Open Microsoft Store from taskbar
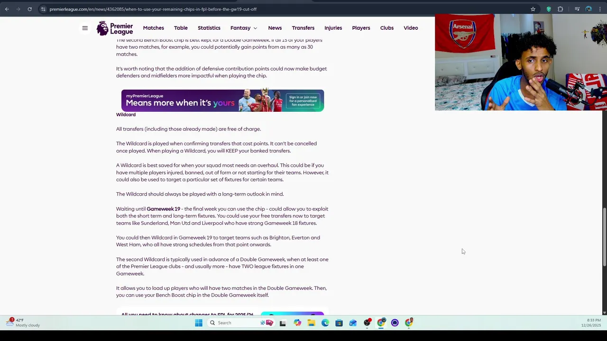The width and height of the screenshot is (607, 341). click(x=339, y=323)
